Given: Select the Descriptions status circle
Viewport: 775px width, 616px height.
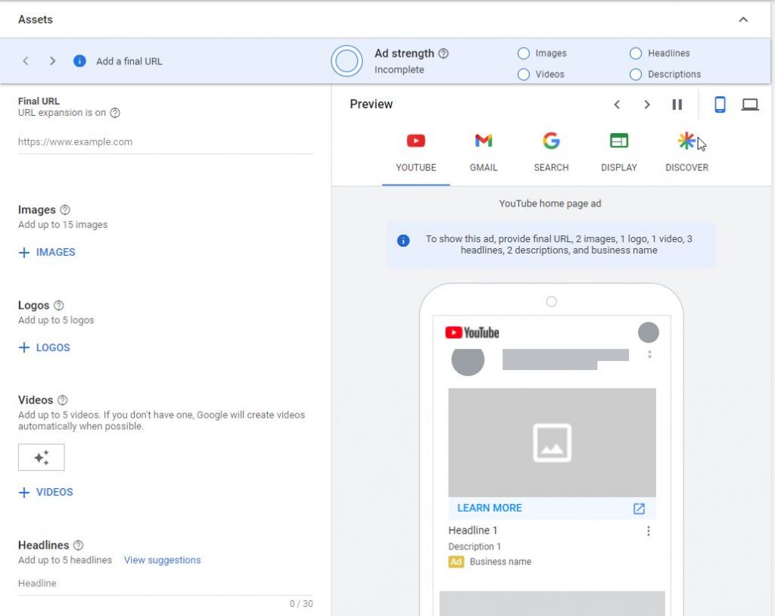Looking at the screenshot, I should click(x=636, y=74).
